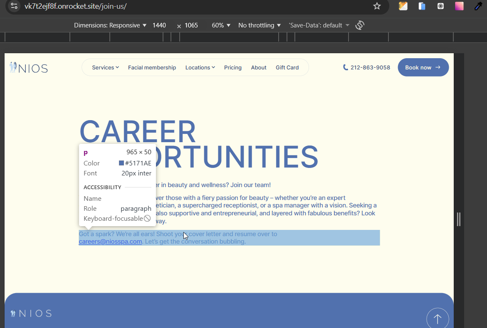This screenshot has width=487, height=328.
Task: Expand the Services menu
Action: 105,67
